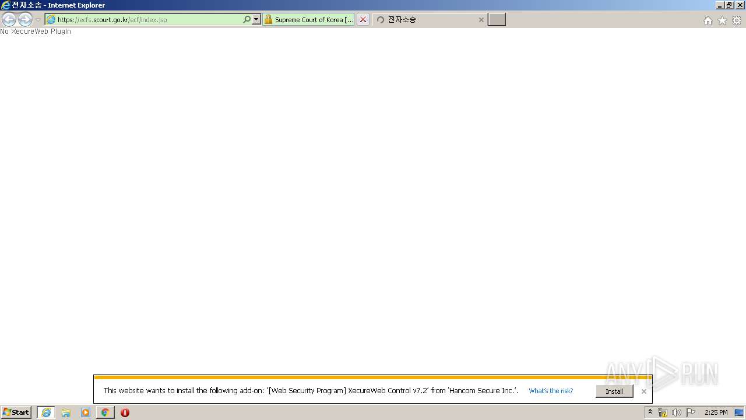Click the network tray icon

663,412
